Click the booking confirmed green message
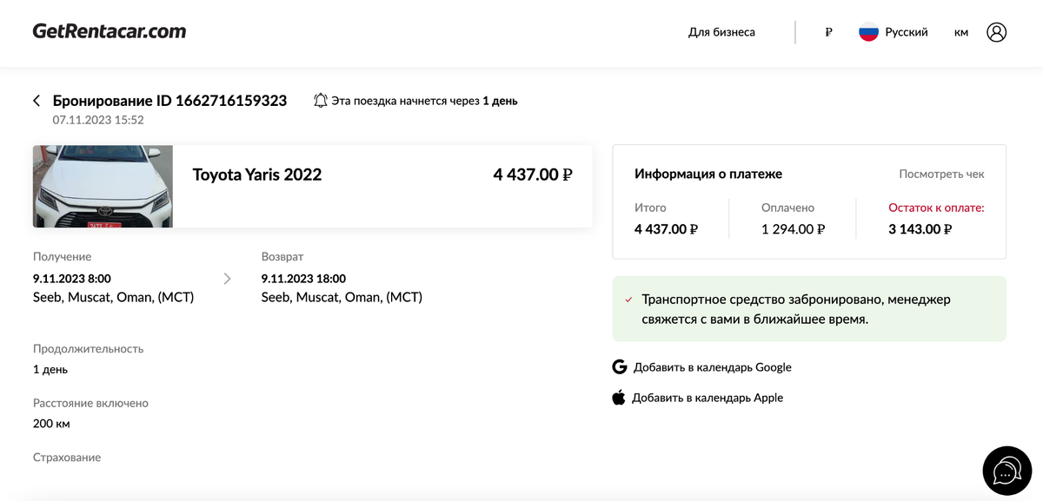This screenshot has height=501, width=1043. pyautogui.click(x=809, y=309)
